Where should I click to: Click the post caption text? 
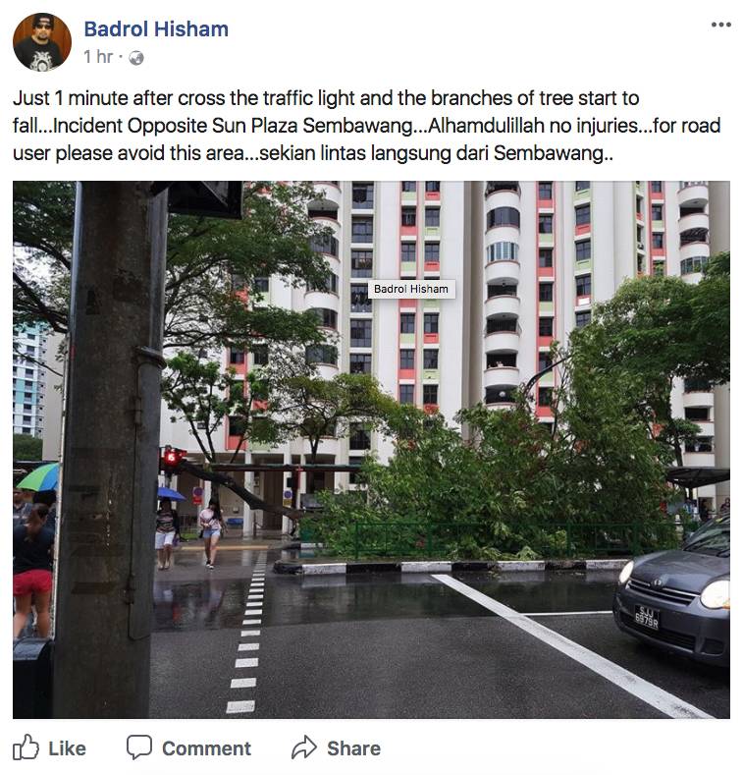tap(366, 126)
